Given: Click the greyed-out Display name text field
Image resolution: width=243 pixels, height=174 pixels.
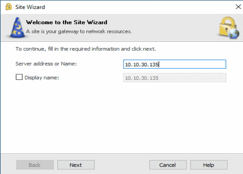Looking at the screenshot, I should [x=175, y=78].
